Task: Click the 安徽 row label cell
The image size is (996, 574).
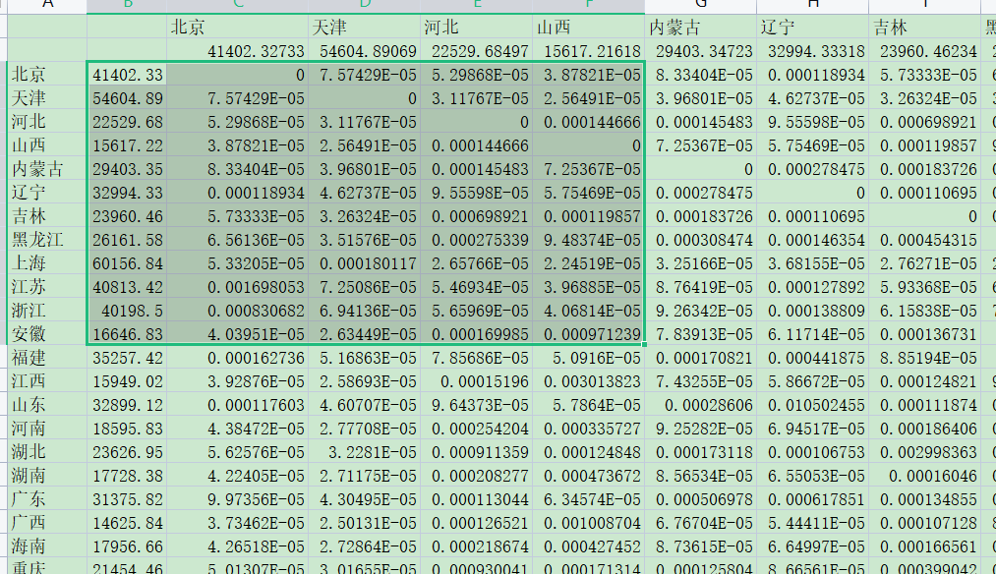Action: [47, 334]
